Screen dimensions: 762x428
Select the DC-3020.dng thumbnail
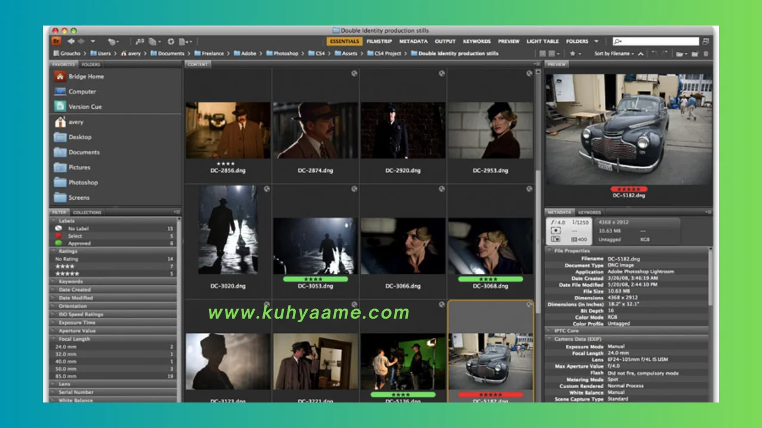[x=228, y=229]
